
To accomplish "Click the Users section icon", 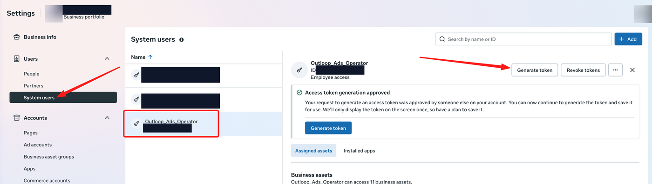I will pos(16,59).
